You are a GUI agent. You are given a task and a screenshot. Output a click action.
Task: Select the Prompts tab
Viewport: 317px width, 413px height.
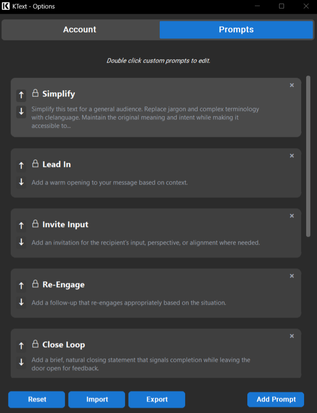(236, 30)
